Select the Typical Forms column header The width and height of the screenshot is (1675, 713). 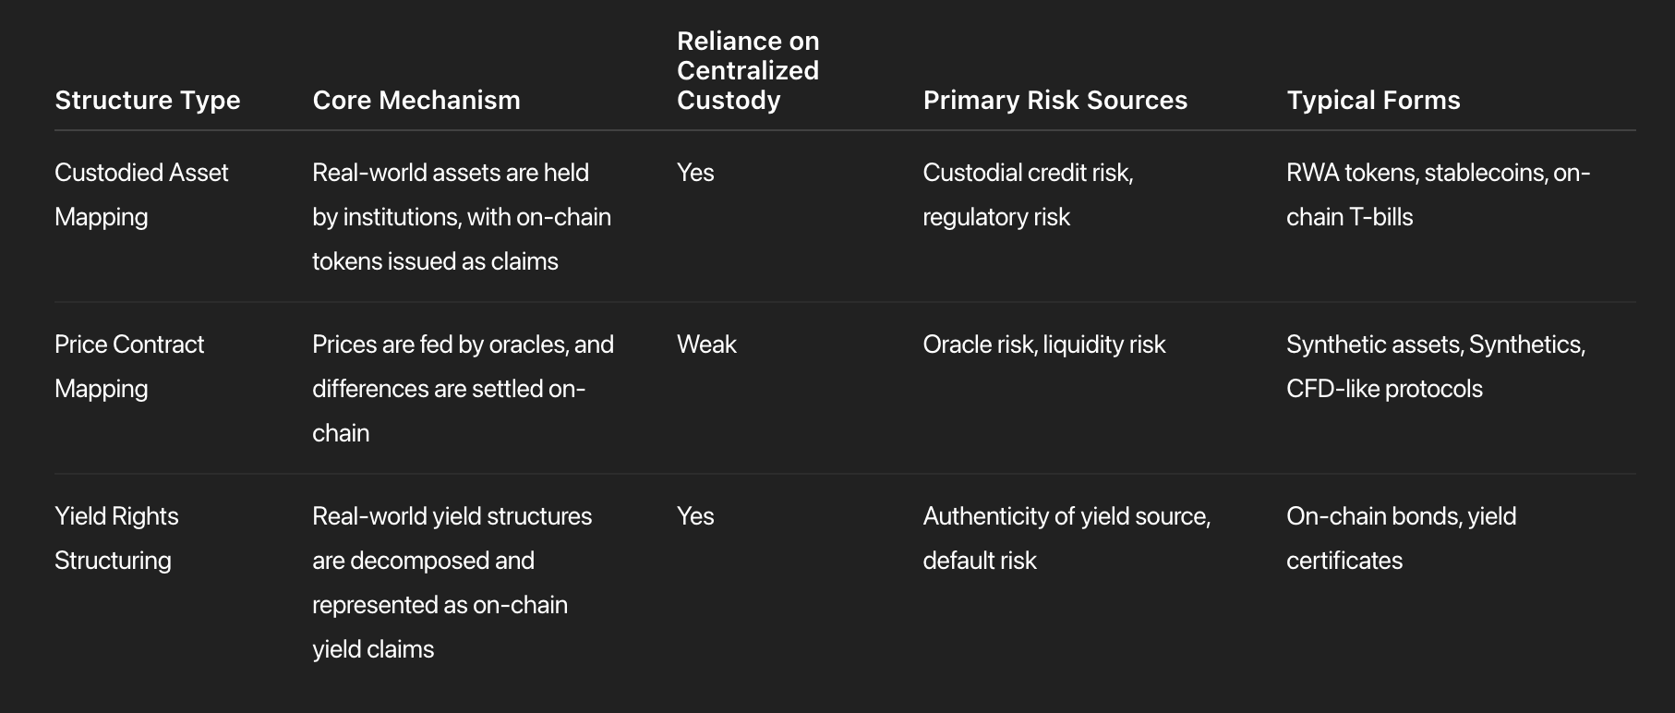(1373, 100)
